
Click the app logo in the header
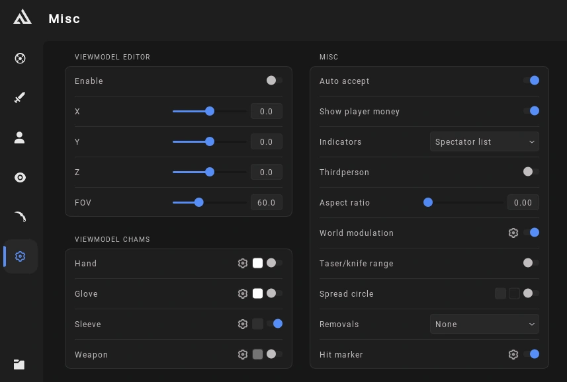click(22, 17)
